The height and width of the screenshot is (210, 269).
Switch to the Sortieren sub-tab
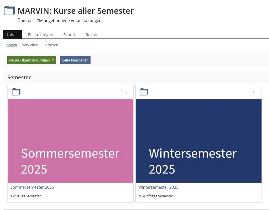click(51, 45)
